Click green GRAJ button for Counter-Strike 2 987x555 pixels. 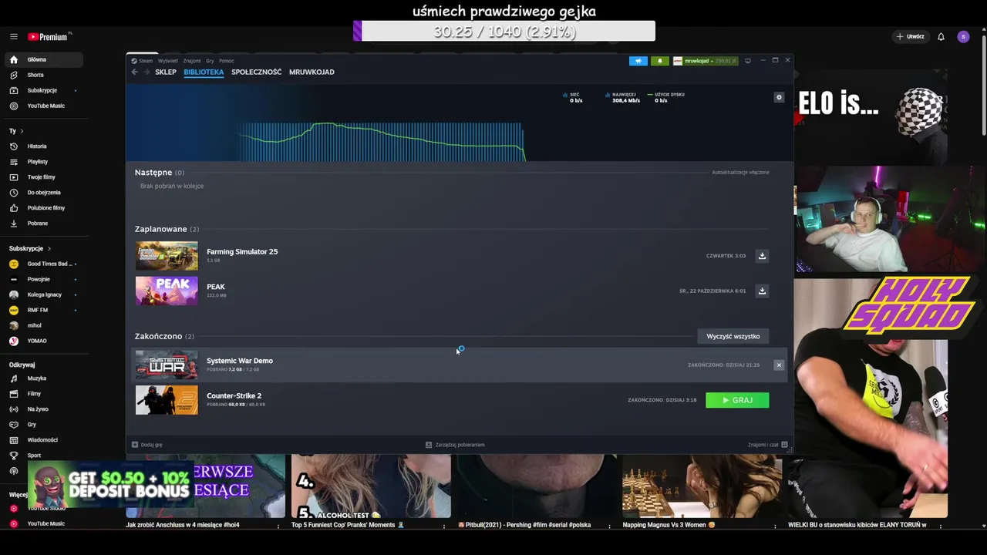pyautogui.click(x=737, y=400)
